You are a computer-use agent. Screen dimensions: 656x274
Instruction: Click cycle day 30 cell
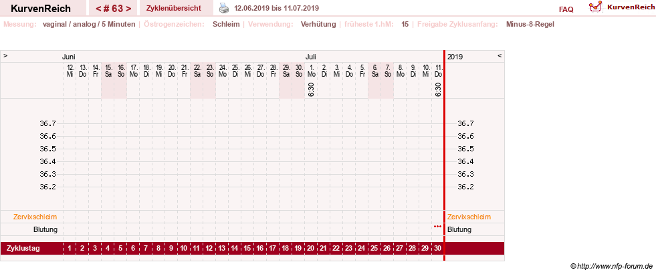pos(437,249)
